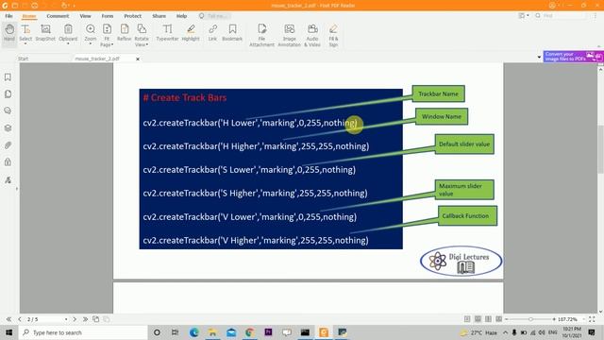Screen dimensions: 604x340
Task: Toggle full screen mode
Action: tap(592, 319)
